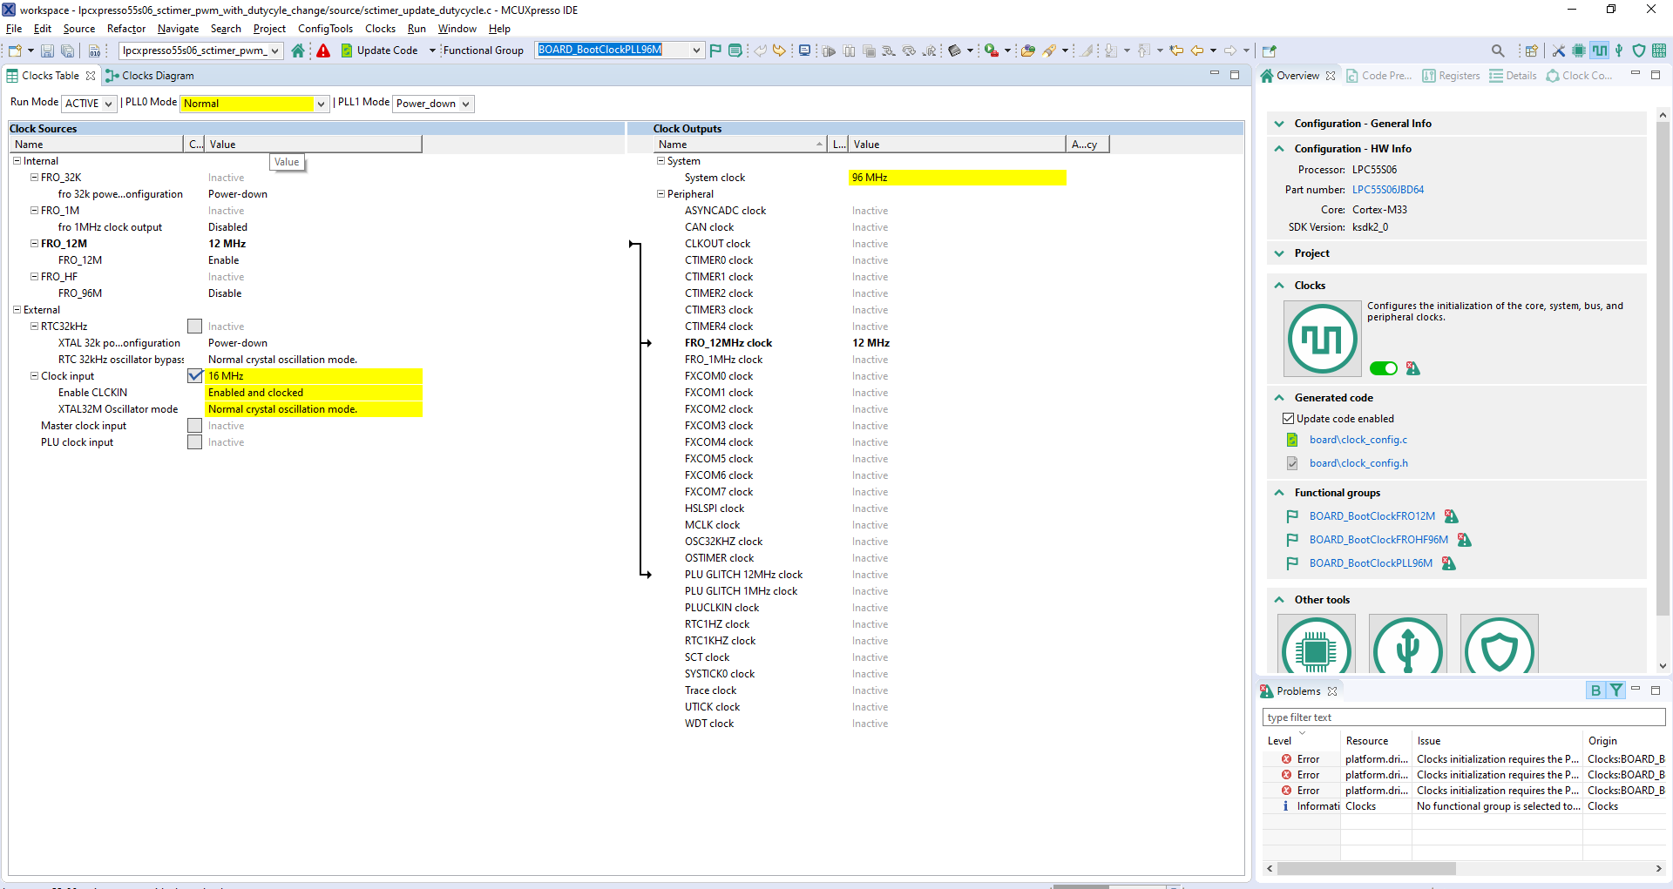Click the Problems filter text field
Viewport: 1673px width, 889px height.
1463,717
